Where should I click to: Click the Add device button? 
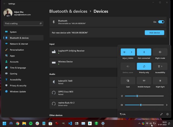point(154,33)
